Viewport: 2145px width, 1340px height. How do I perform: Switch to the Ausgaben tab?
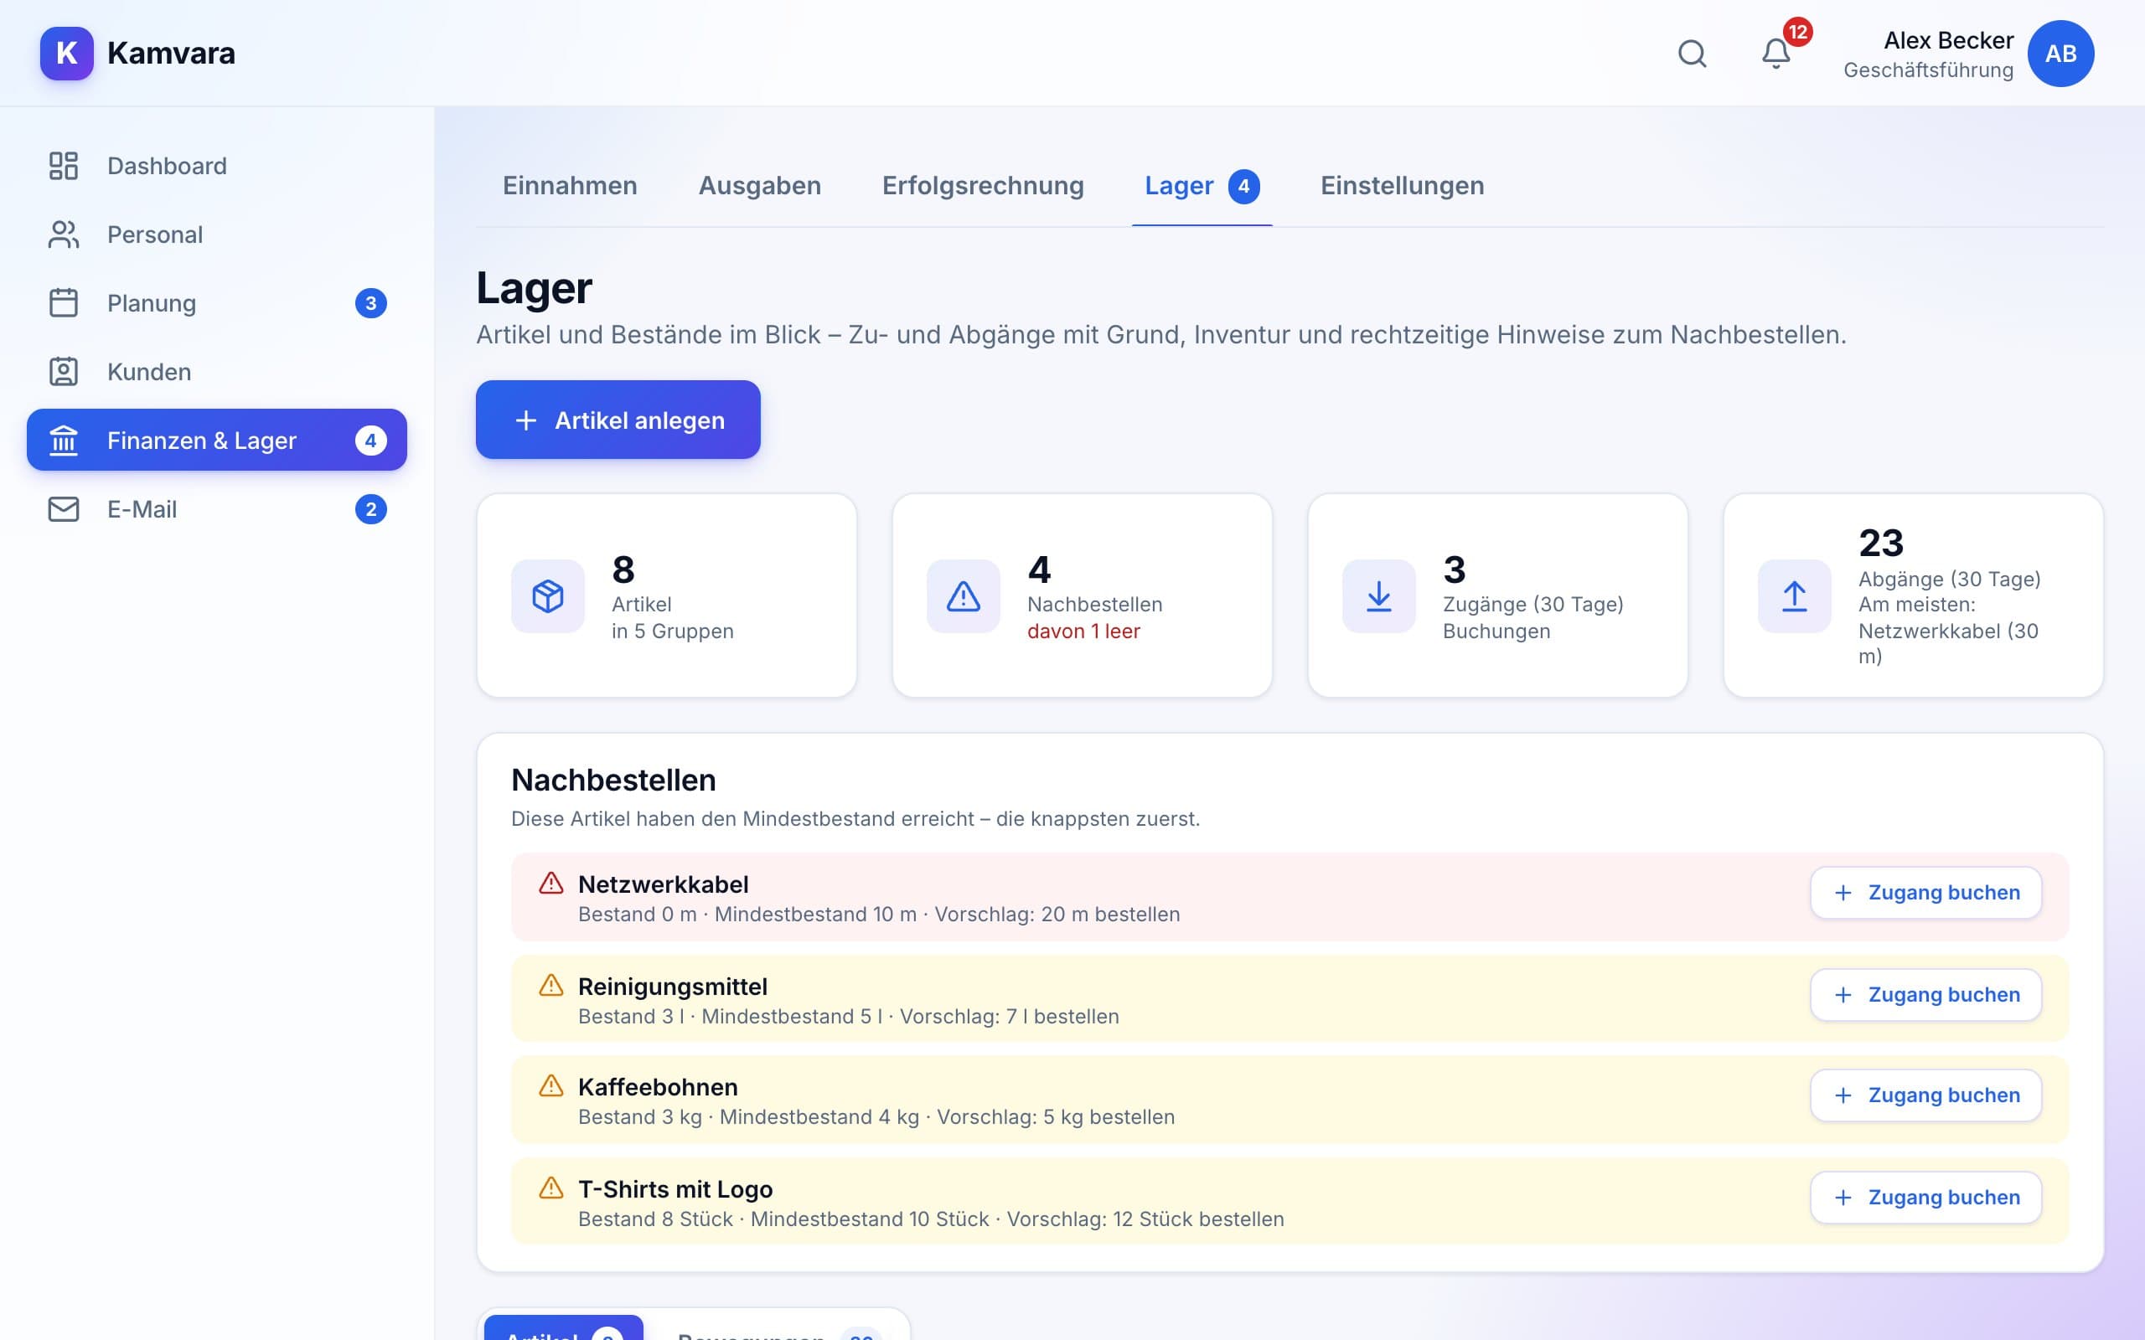760,185
